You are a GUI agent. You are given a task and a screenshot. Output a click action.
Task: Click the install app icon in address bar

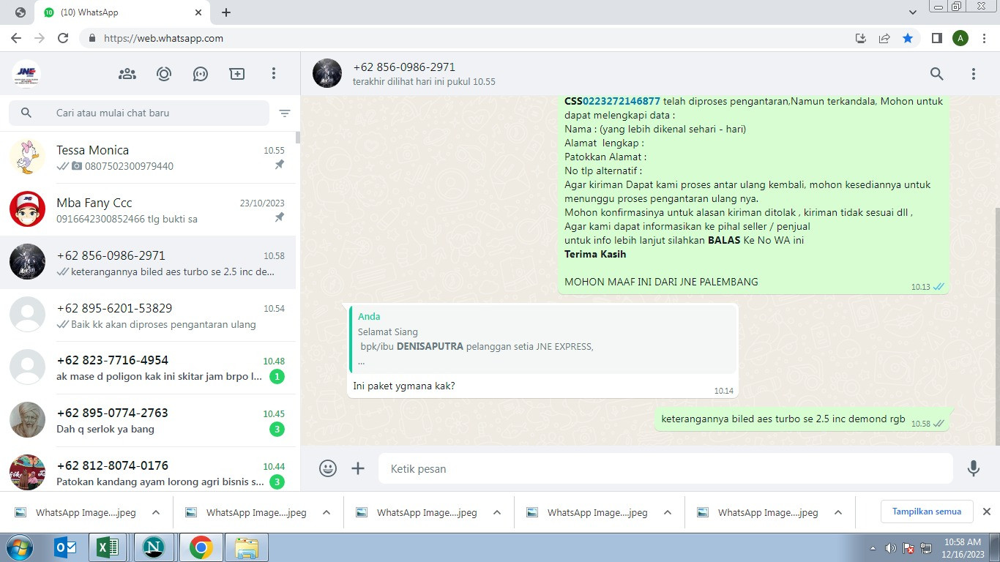[861, 38]
